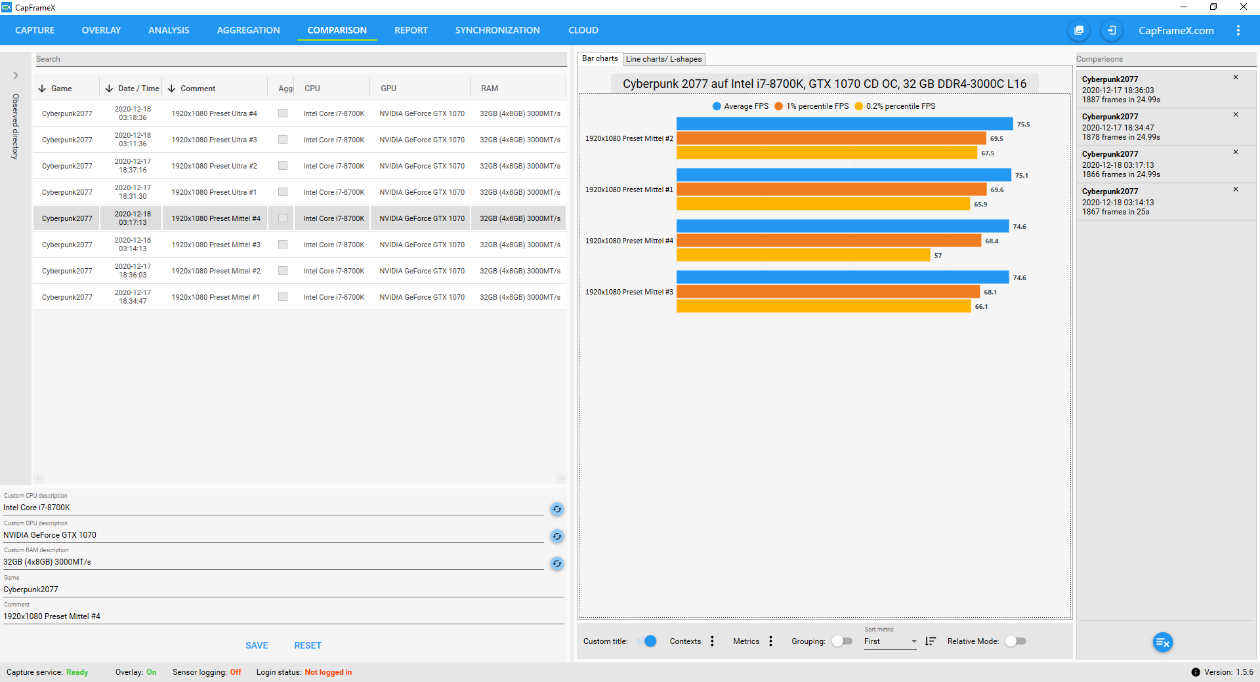Select the Preset Ultra #4 record row
This screenshot has width=1260, height=682.
click(300, 113)
